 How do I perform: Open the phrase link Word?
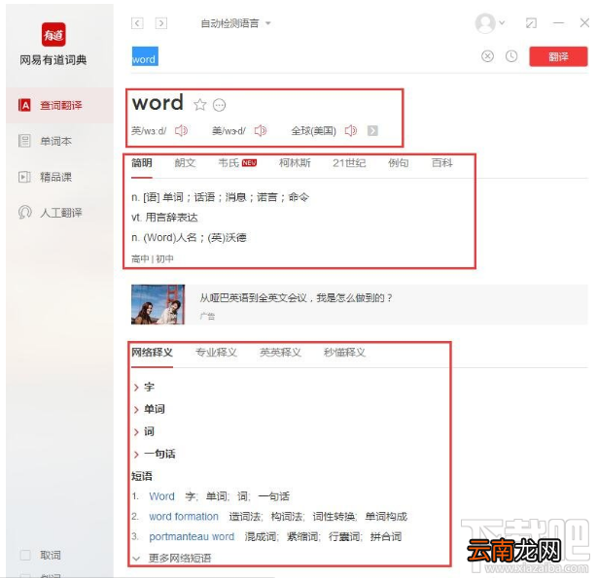pyautogui.click(x=161, y=496)
